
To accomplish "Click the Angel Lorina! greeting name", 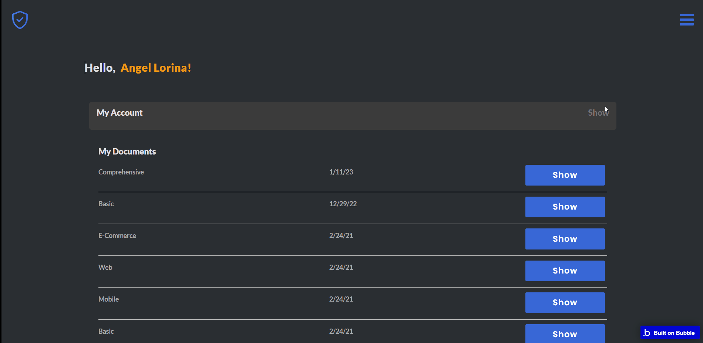I will tap(156, 68).
